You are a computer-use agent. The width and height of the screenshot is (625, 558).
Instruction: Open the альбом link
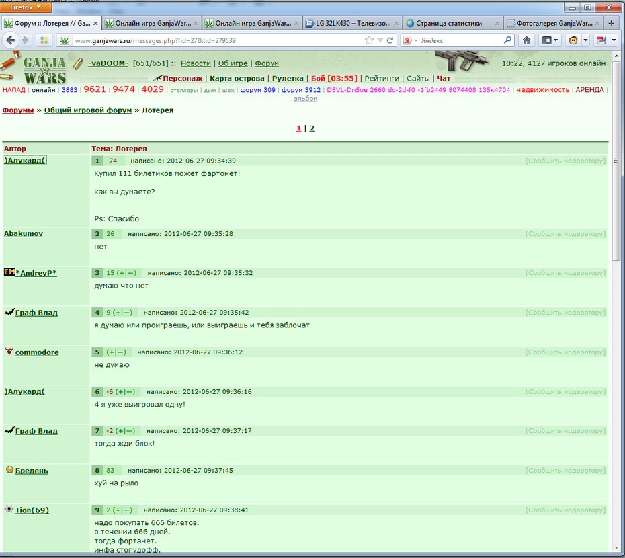tap(305, 99)
